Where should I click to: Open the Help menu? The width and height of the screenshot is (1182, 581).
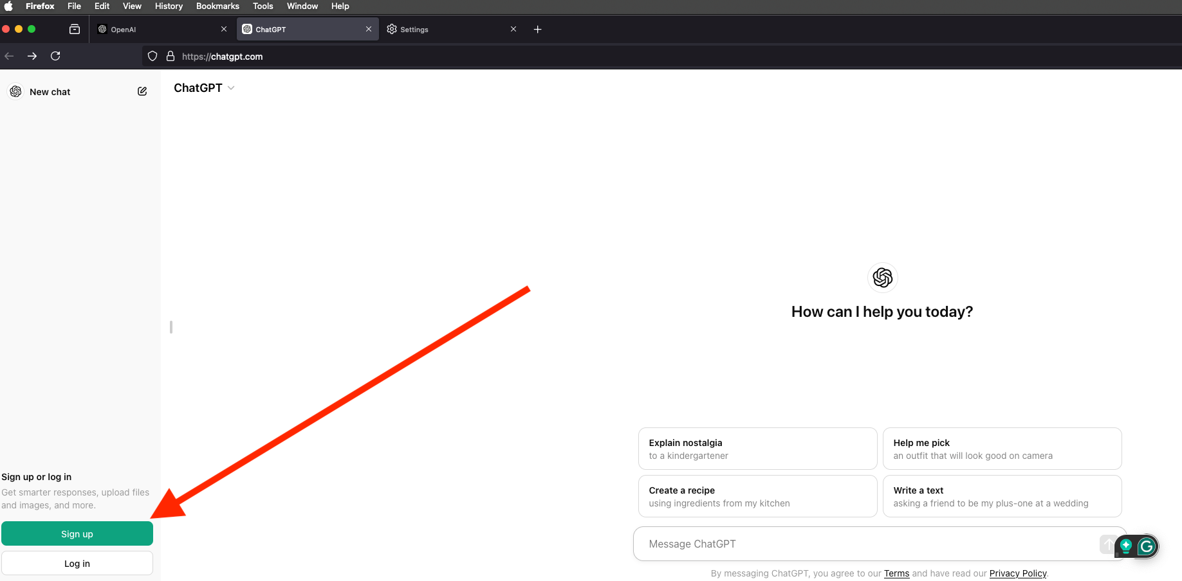tap(340, 6)
